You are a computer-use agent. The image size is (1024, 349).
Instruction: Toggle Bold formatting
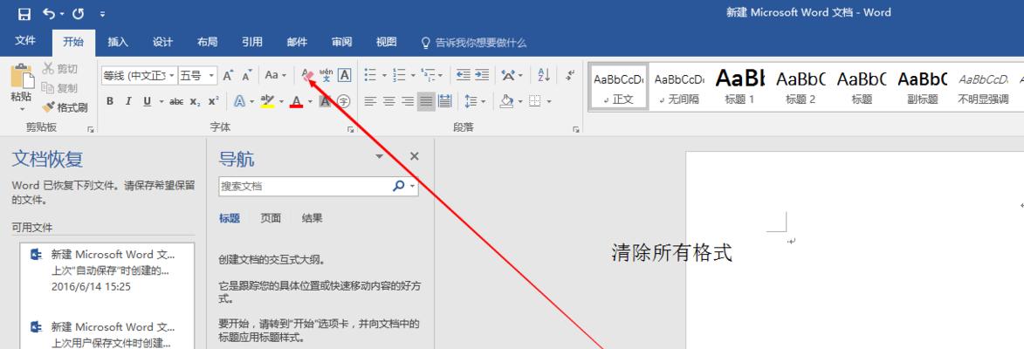click(110, 101)
